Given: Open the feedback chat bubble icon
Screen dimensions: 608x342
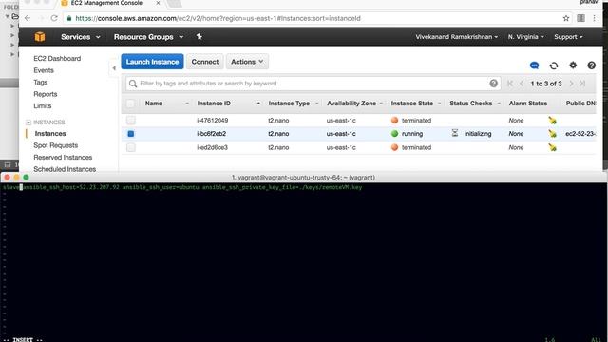Looking at the screenshot, I should coord(534,66).
